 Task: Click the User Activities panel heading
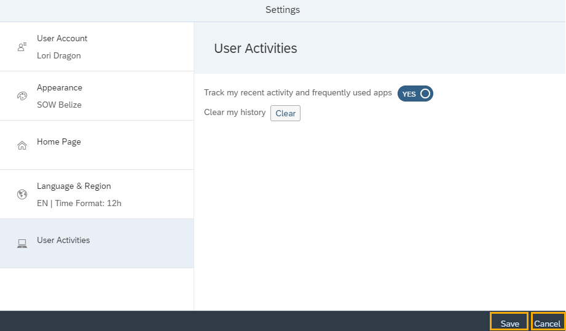(x=256, y=49)
